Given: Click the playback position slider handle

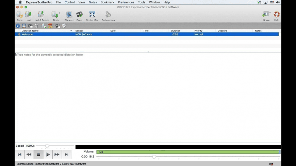Looking at the screenshot, I should point(154,157).
